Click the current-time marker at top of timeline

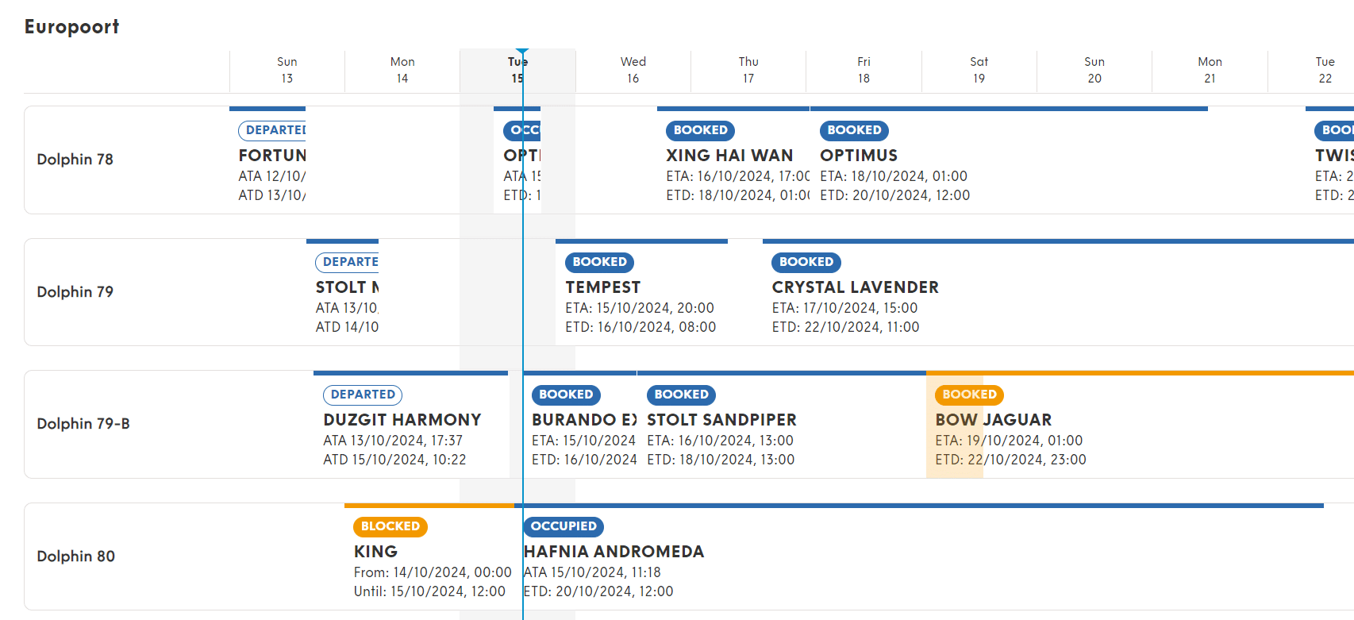(x=522, y=52)
